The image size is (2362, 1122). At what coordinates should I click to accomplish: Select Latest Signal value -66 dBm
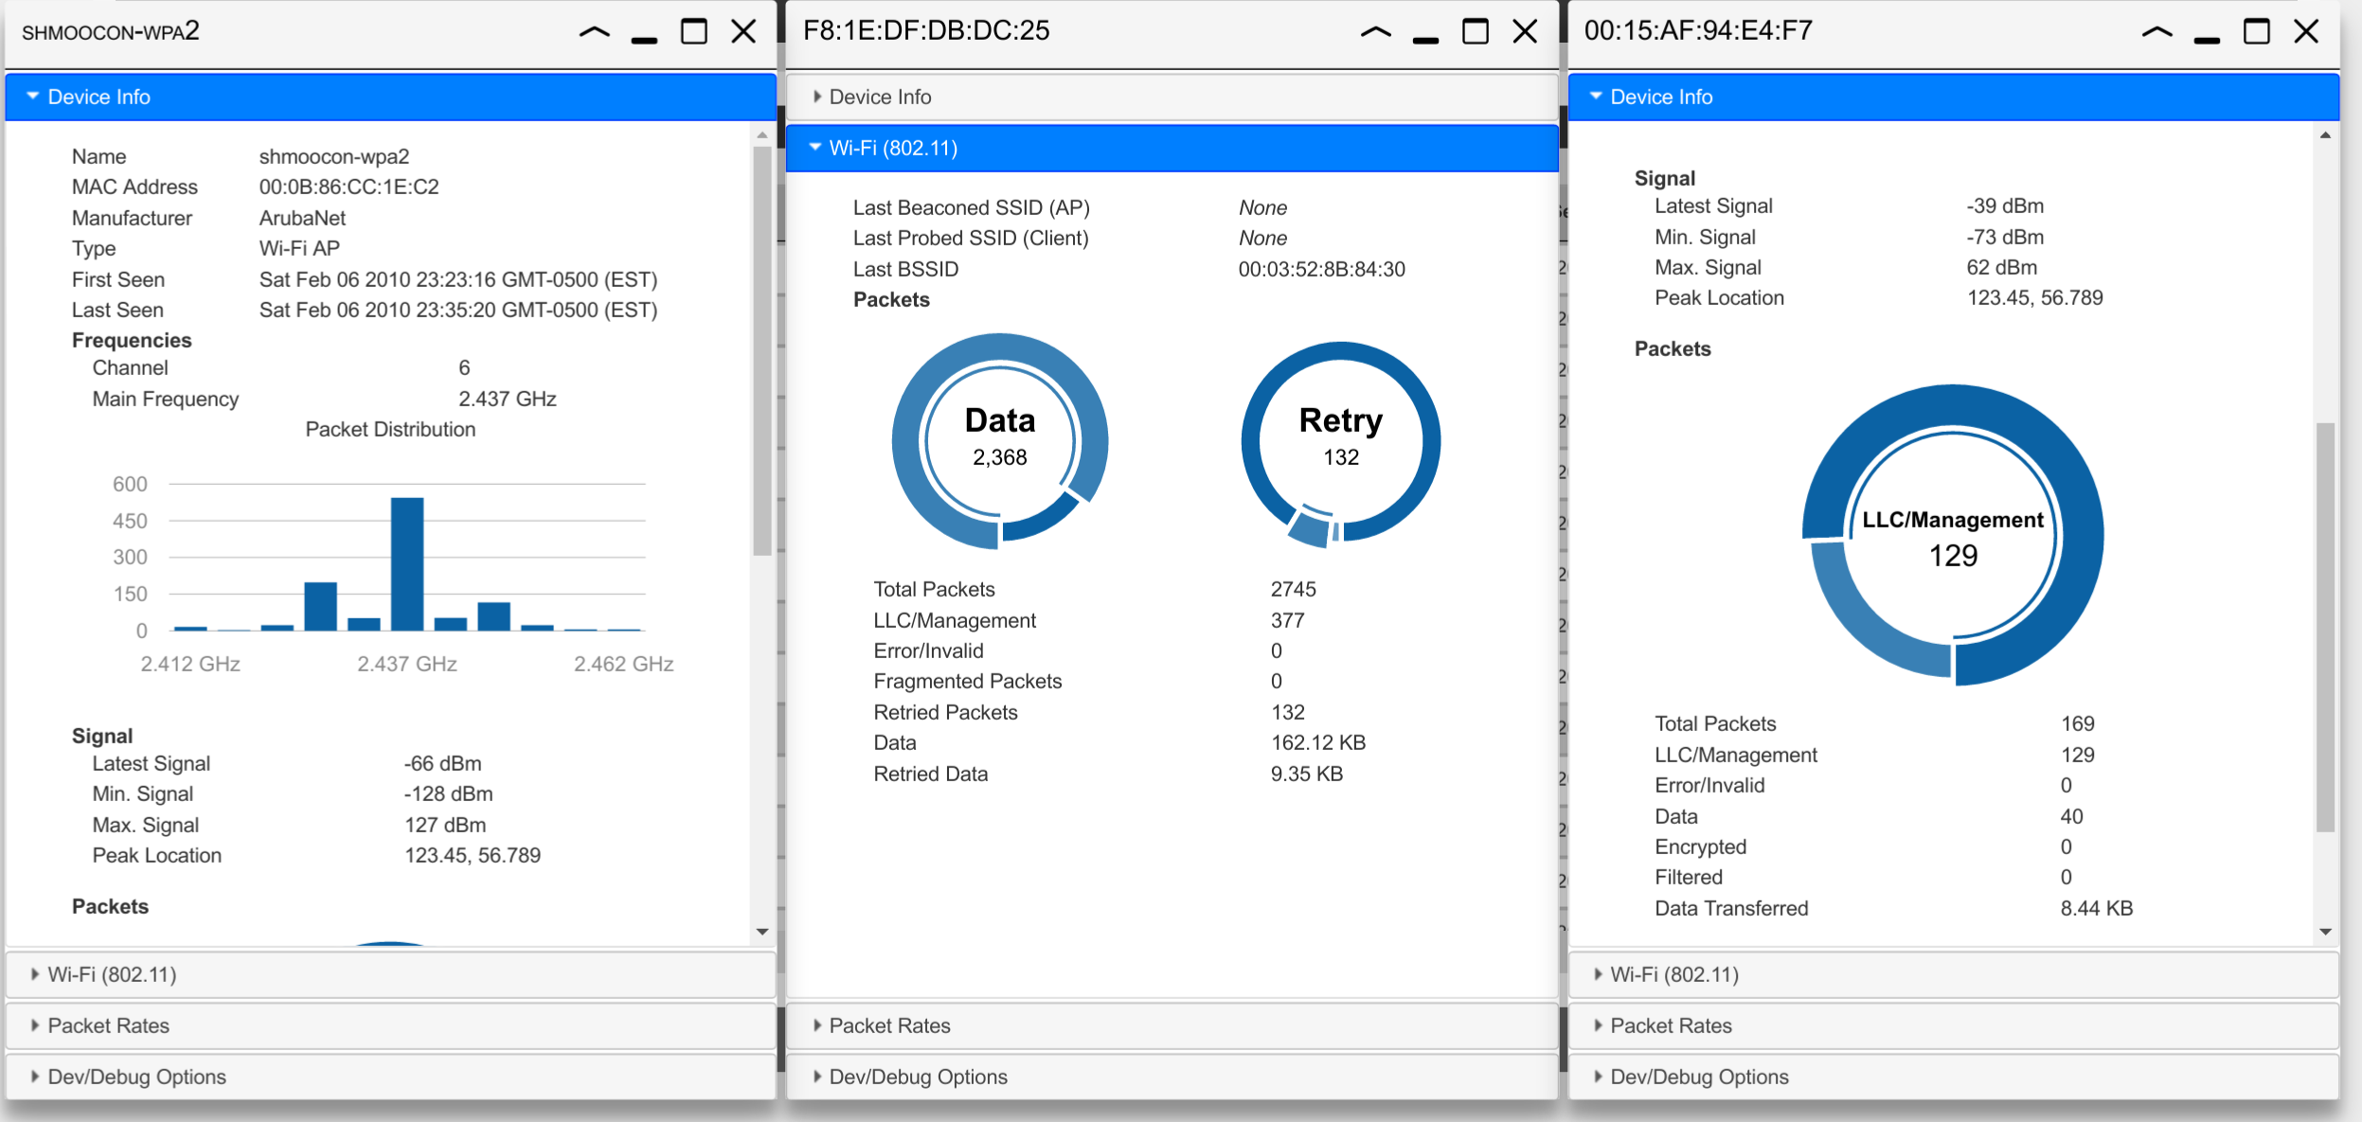443,763
